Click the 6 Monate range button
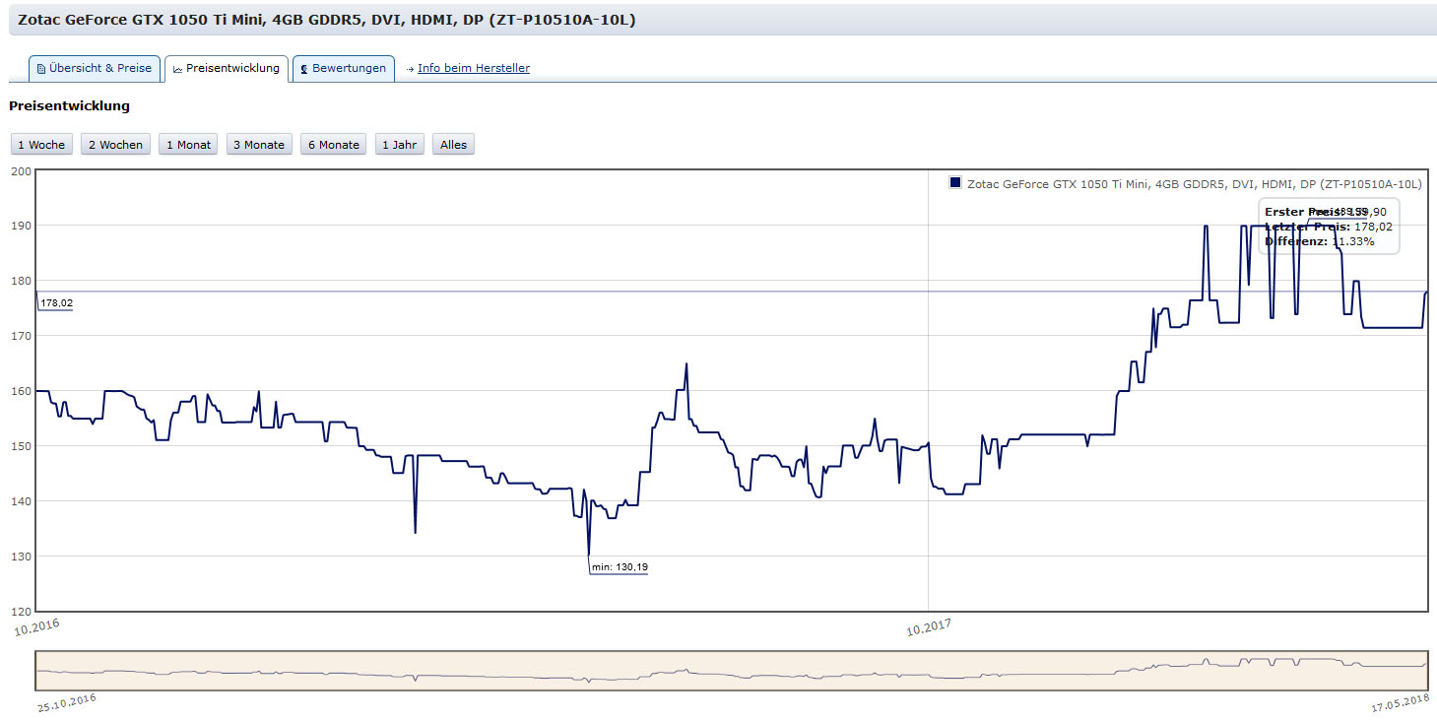 [x=334, y=145]
